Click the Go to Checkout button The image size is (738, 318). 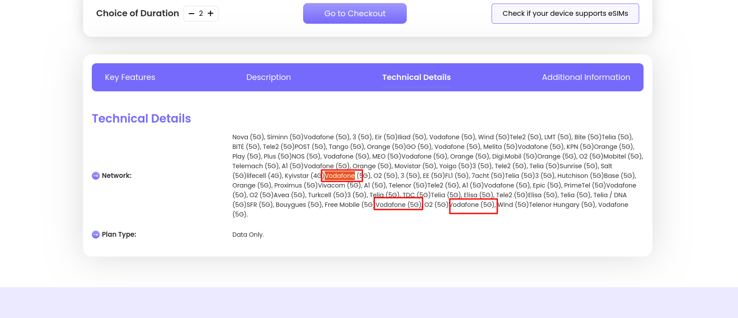click(355, 14)
